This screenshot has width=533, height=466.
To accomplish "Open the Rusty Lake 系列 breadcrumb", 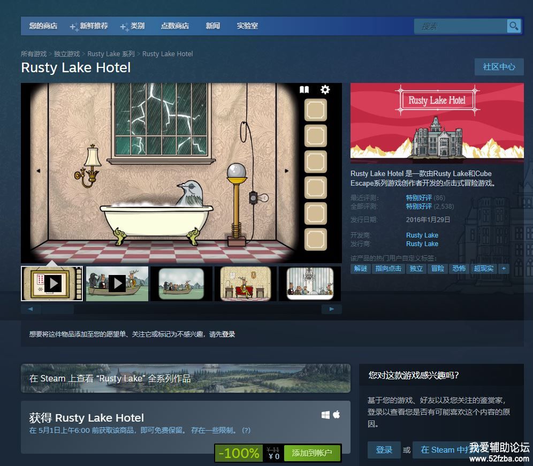I will pos(111,54).
